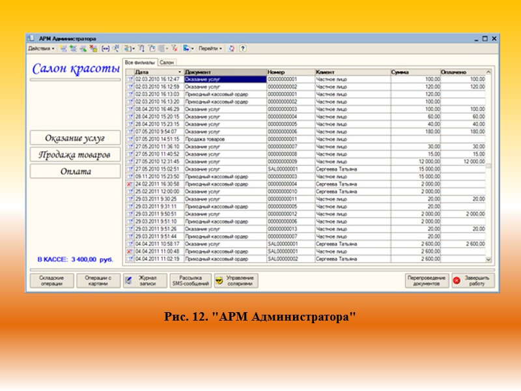Select the client cell Сергеева Татьяна dated 27.05.2010
The width and height of the screenshot is (521, 391).
tap(352, 169)
